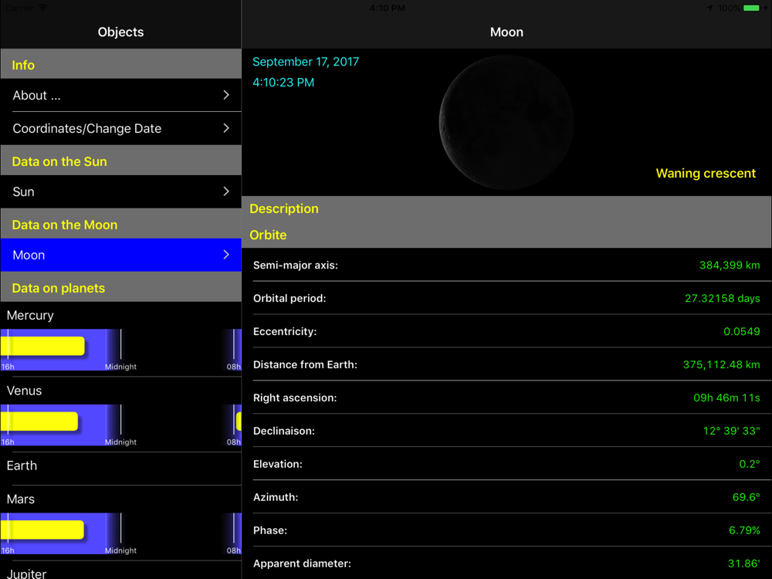This screenshot has width=772, height=579.
Task: Click the Declinaison label
Action: pos(283,431)
